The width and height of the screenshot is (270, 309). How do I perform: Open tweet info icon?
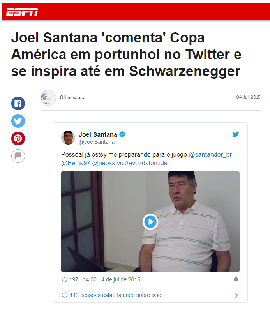[236, 279]
